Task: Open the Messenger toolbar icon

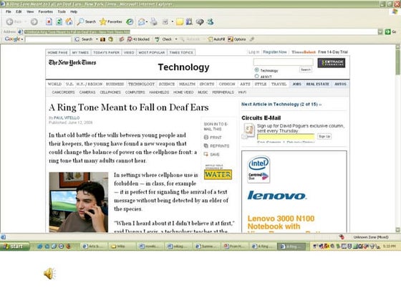Action: coord(211,22)
